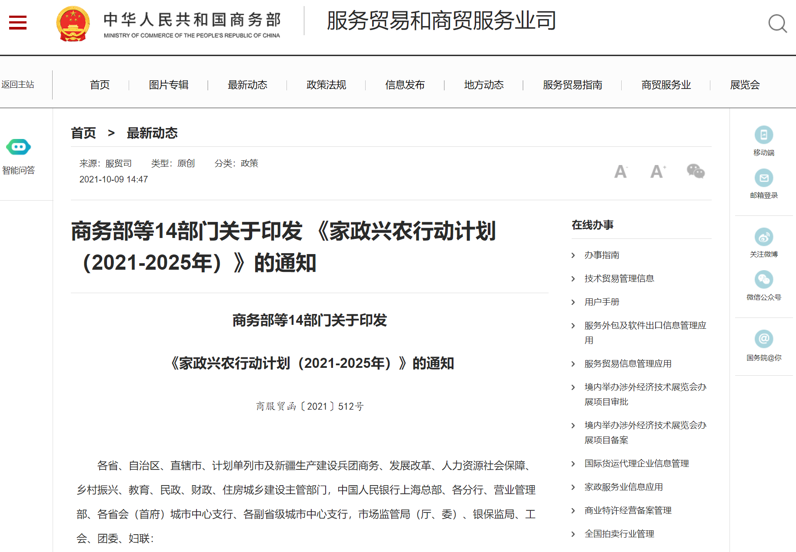This screenshot has height=552, width=796.
Task: Open the 移动端 mobile icon
Action: [x=763, y=135]
